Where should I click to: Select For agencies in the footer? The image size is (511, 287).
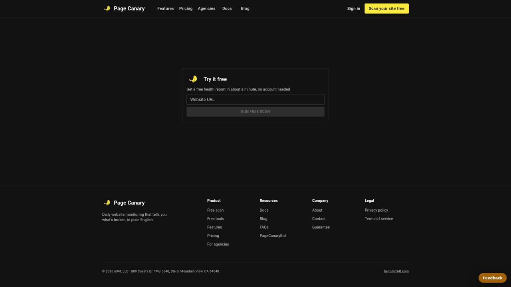pyautogui.click(x=218, y=244)
